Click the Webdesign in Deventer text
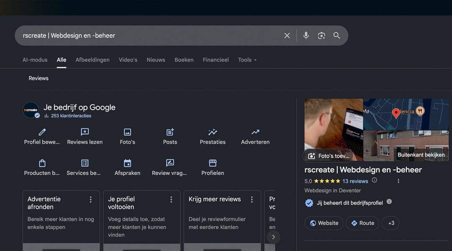This screenshot has width=452, height=251. pyautogui.click(x=332, y=190)
